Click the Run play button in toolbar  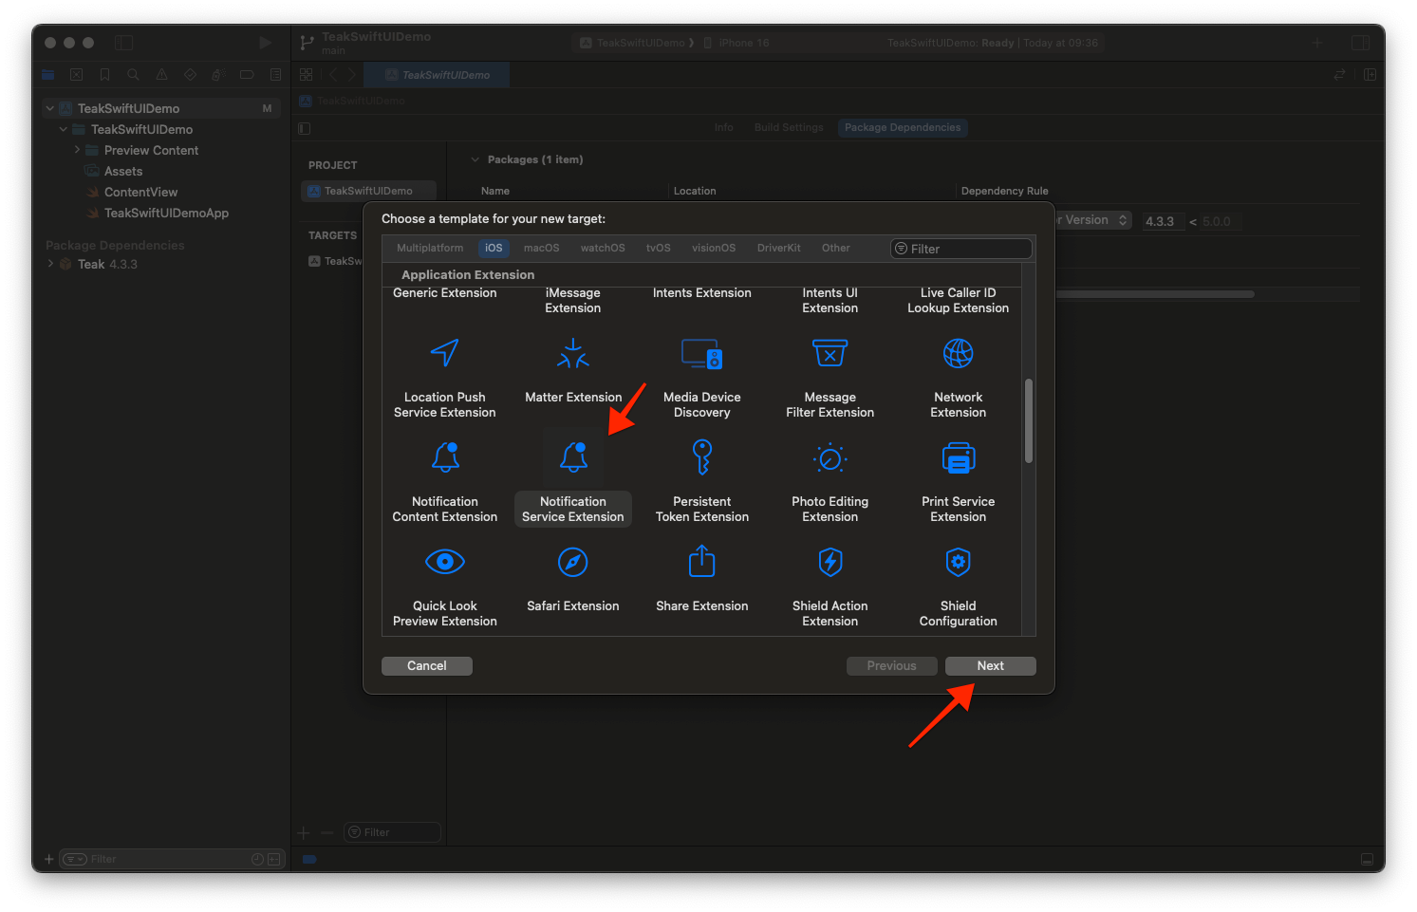(x=265, y=43)
